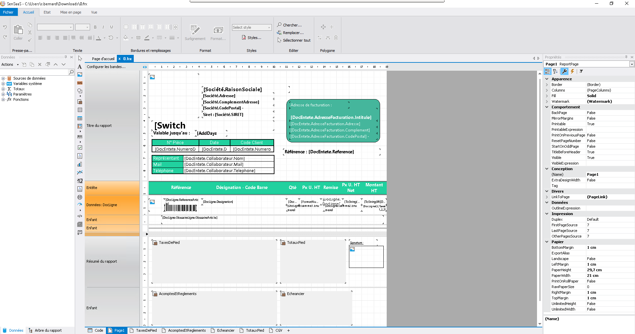Choose the Gauge object tool
Image resolution: width=635 pixels, height=334 pixels.
pos(80,204)
